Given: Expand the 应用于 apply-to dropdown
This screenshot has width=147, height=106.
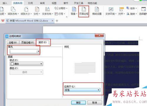Looking at the screenshot, I should click(98, 90).
